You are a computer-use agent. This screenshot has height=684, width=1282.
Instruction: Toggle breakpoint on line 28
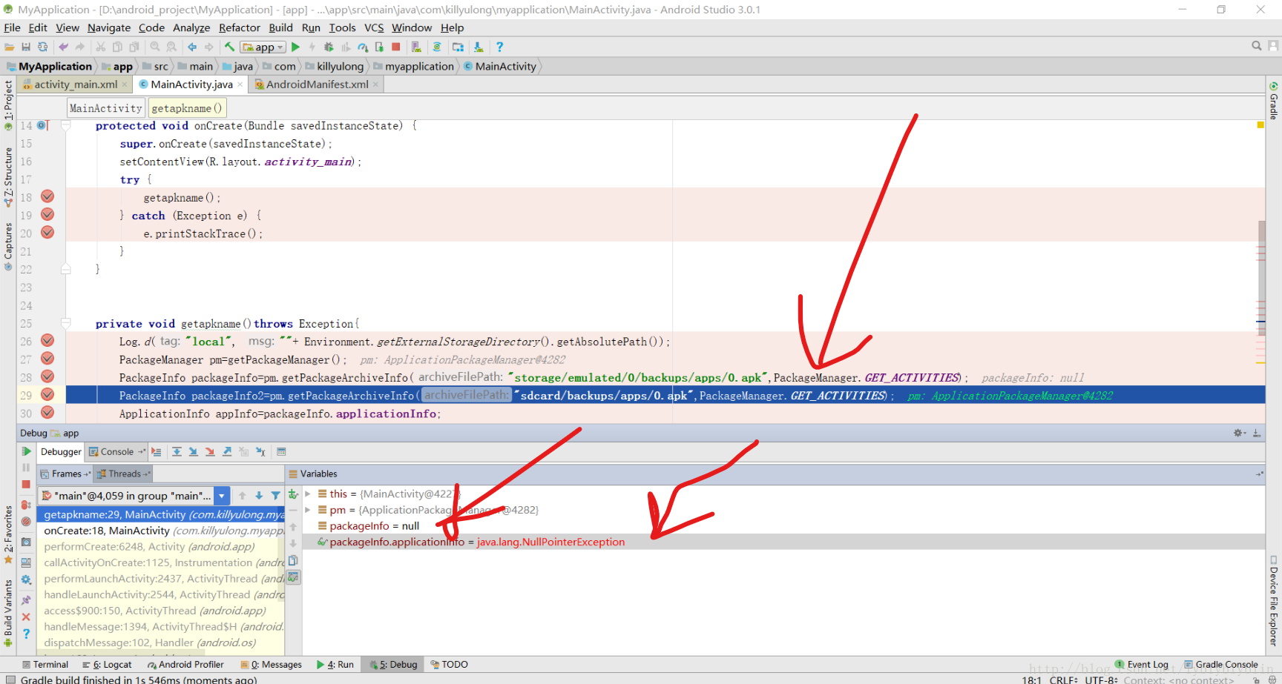click(x=47, y=376)
